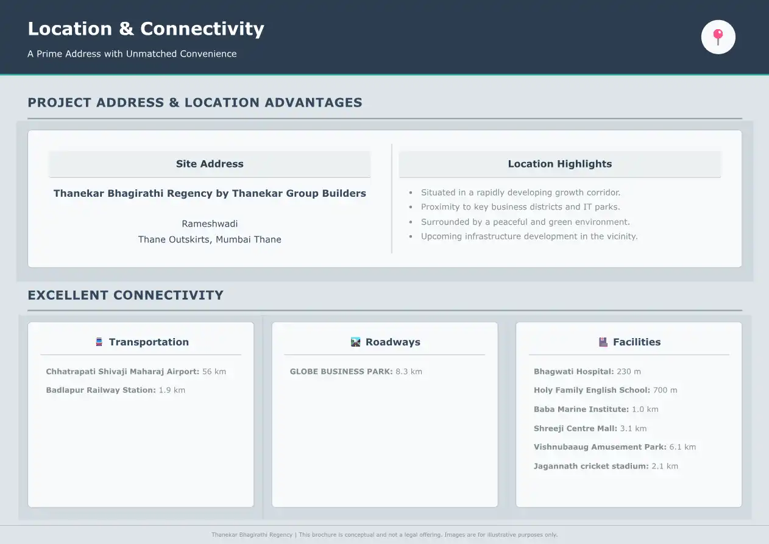769x544 pixels.
Task: Click the road icon beside Roadways
Action: click(356, 342)
